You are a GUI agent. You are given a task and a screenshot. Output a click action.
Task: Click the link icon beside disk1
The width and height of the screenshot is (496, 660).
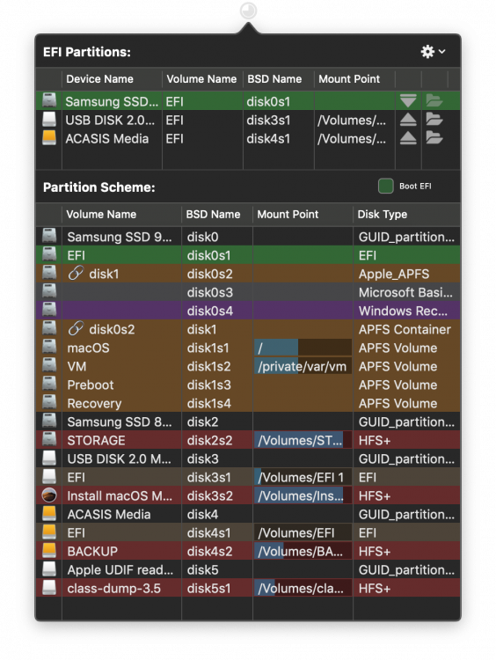[x=77, y=273]
